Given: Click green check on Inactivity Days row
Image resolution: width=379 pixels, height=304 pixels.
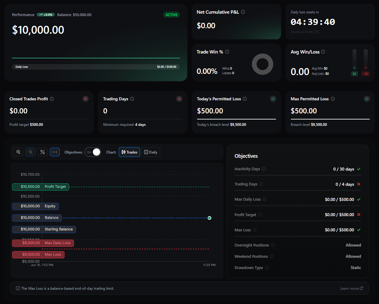Looking at the screenshot, I should pos(359,169).
